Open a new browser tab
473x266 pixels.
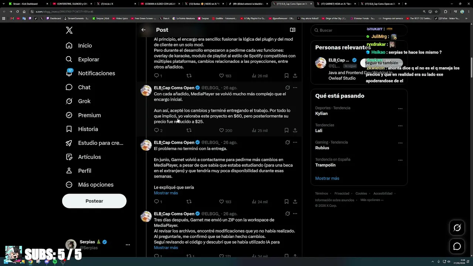[405, 4]
